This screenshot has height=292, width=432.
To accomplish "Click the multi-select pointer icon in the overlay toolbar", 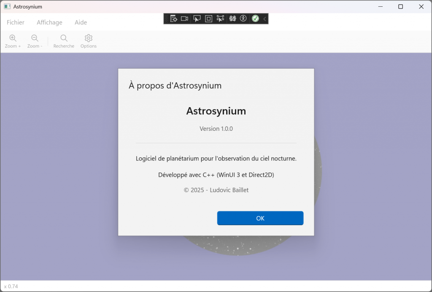I will (x=221, y=19).
